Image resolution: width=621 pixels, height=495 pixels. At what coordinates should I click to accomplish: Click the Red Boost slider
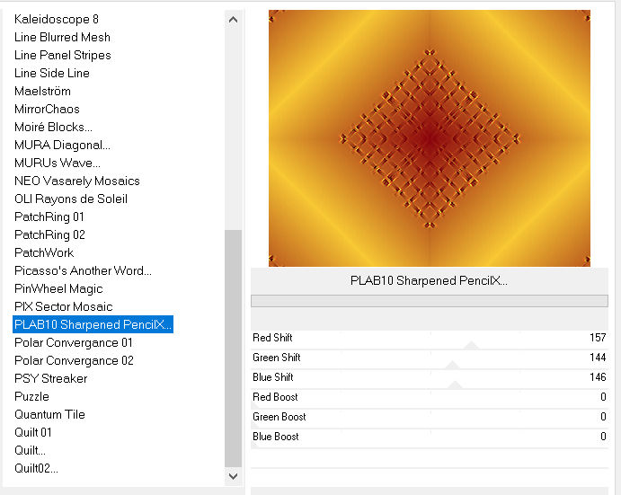pos(430,398)
